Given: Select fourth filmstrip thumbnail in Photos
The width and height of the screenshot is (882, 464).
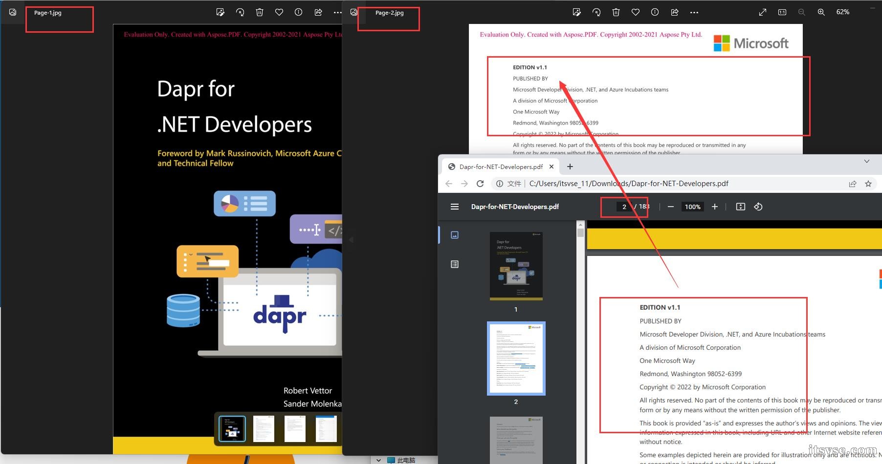Looking at the screenshot, I should coord(326,429).
